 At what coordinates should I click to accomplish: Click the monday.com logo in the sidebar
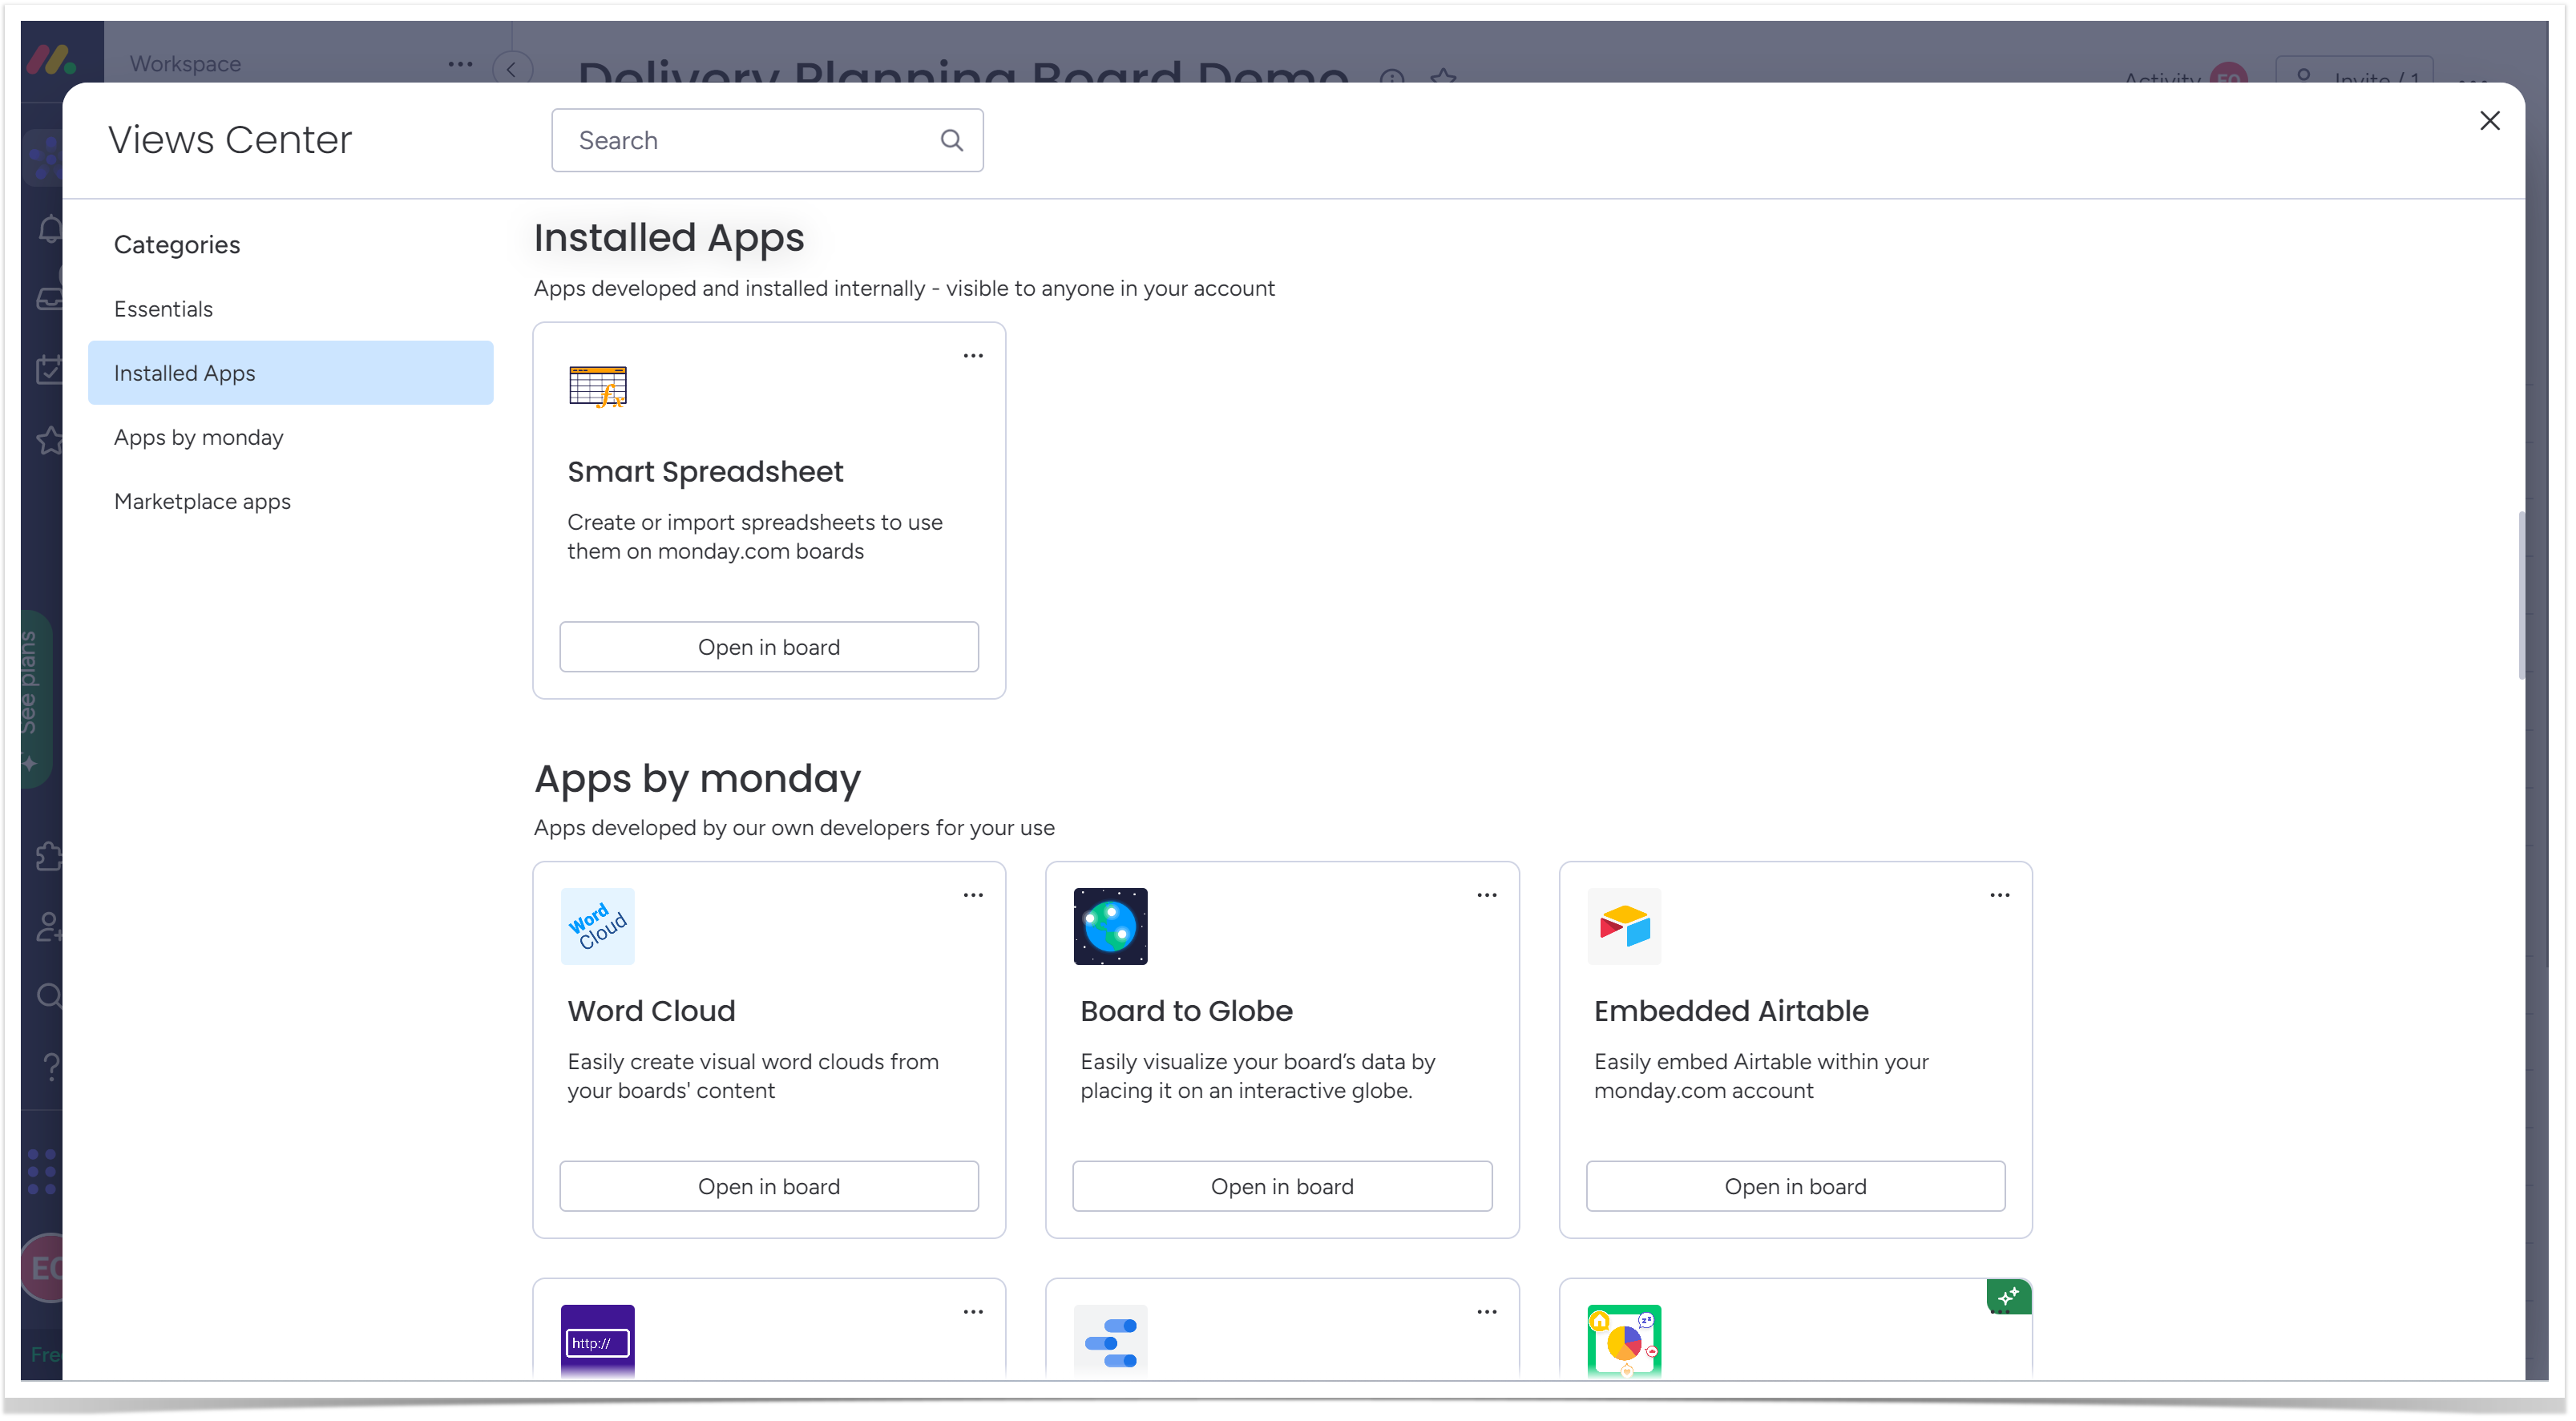point(51,60)
